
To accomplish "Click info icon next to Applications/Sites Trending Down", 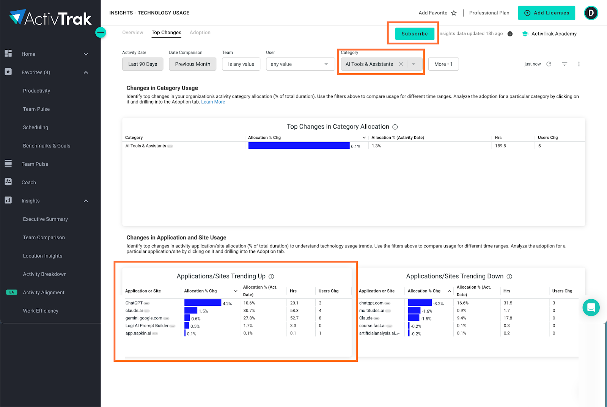I will coord(510,277).
